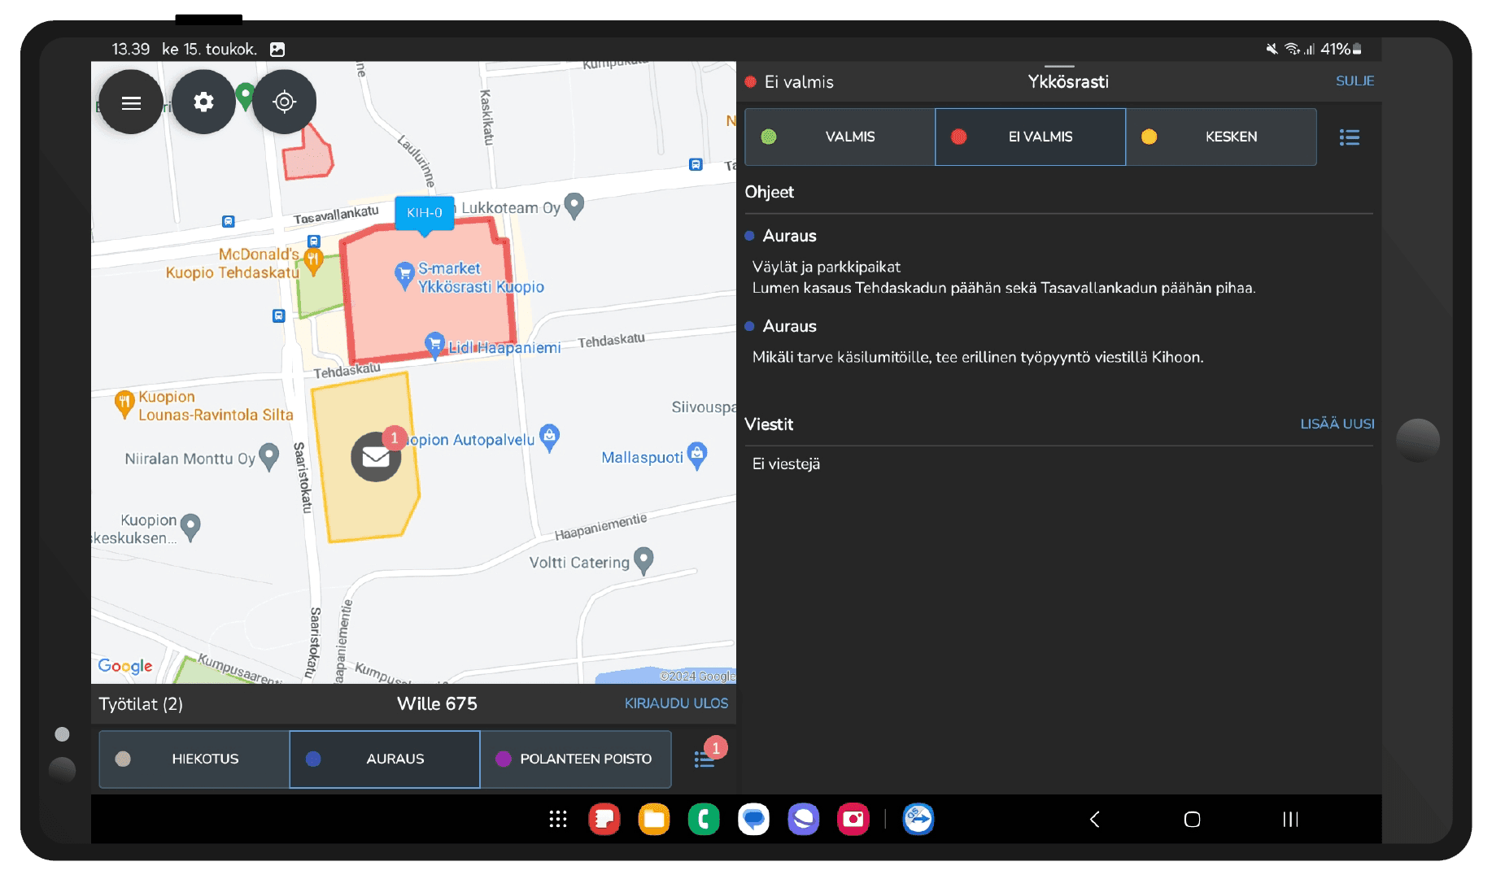
Task: Click the KIH-0 marker on the map
Action: [x=424, y=213]
